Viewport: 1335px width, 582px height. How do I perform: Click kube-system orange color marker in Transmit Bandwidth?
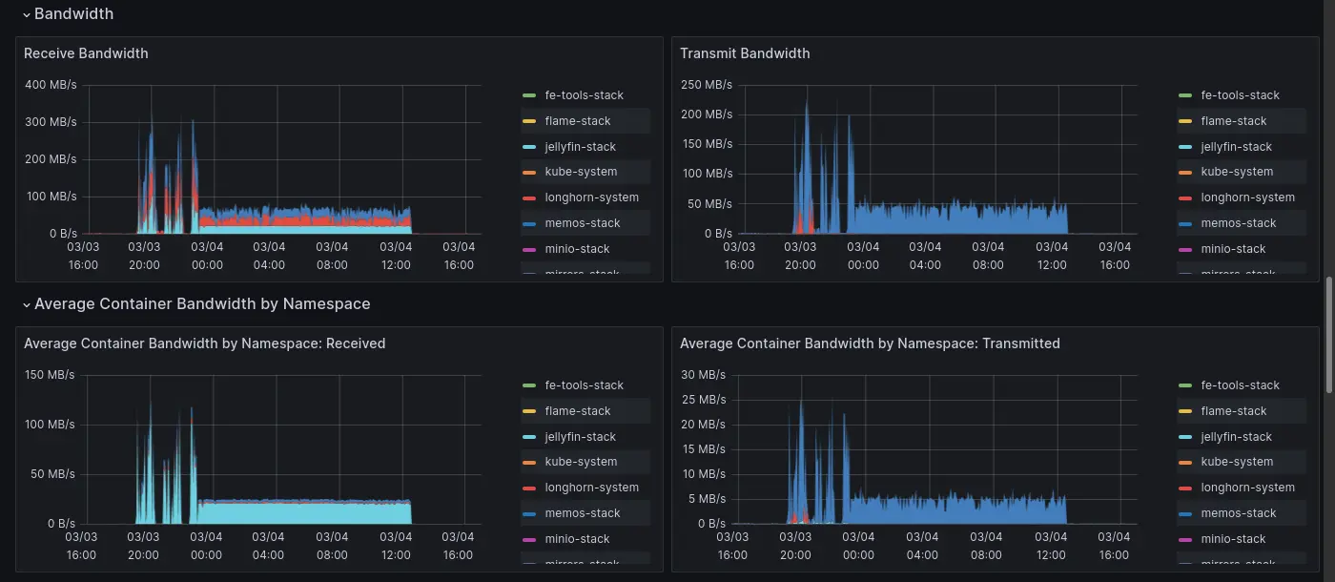click(x=1185, y=173)
